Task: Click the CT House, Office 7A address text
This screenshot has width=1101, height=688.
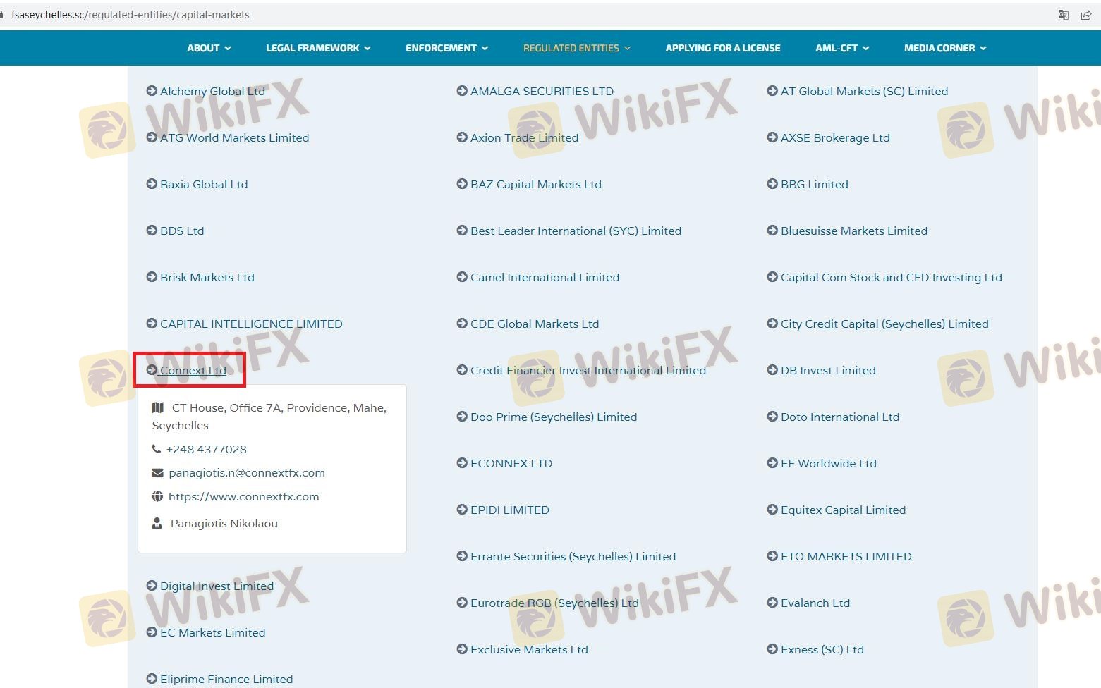Action: coord(269,417)
